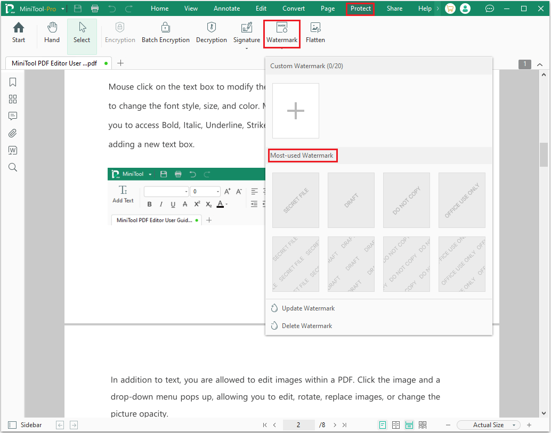Click Update Watermark
The width and height of the screenshot is (551, 433).
coord(308,308)
